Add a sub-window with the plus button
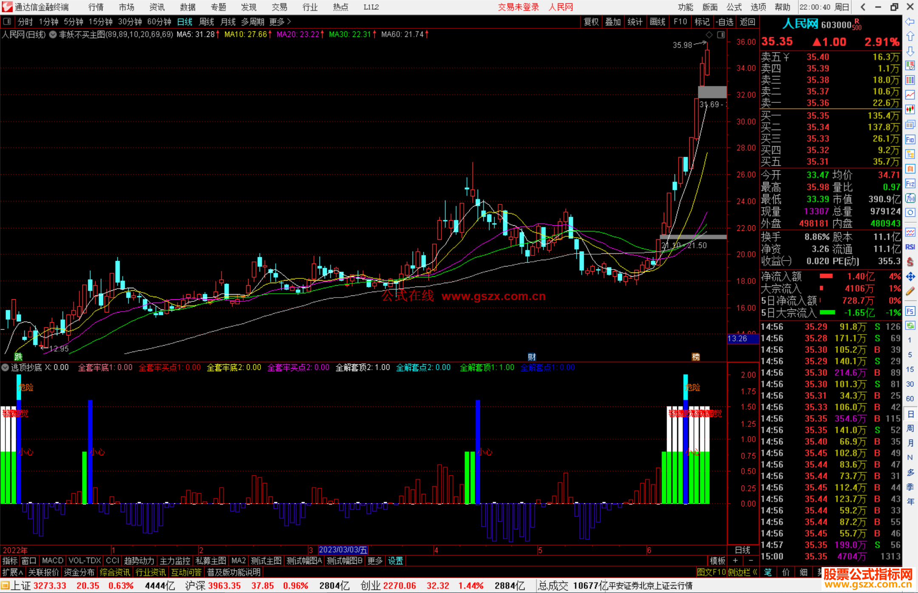The image size is (918, 593). (735, 561)
